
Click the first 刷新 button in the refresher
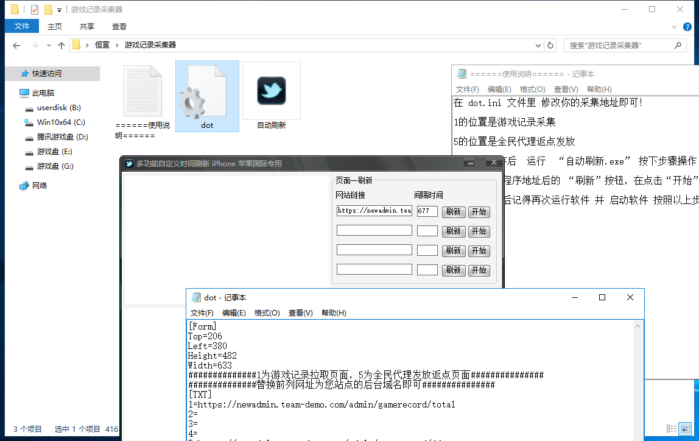point(454,211)
